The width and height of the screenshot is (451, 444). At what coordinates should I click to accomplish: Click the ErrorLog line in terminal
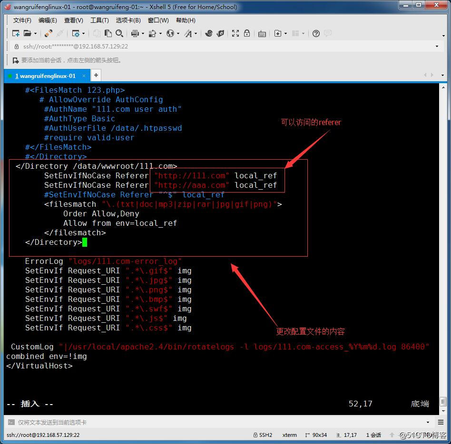pos(103,261)
